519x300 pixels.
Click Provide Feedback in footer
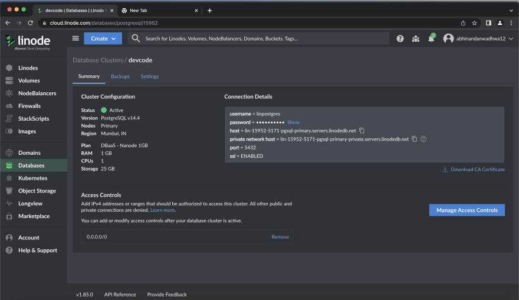[167, 294]
